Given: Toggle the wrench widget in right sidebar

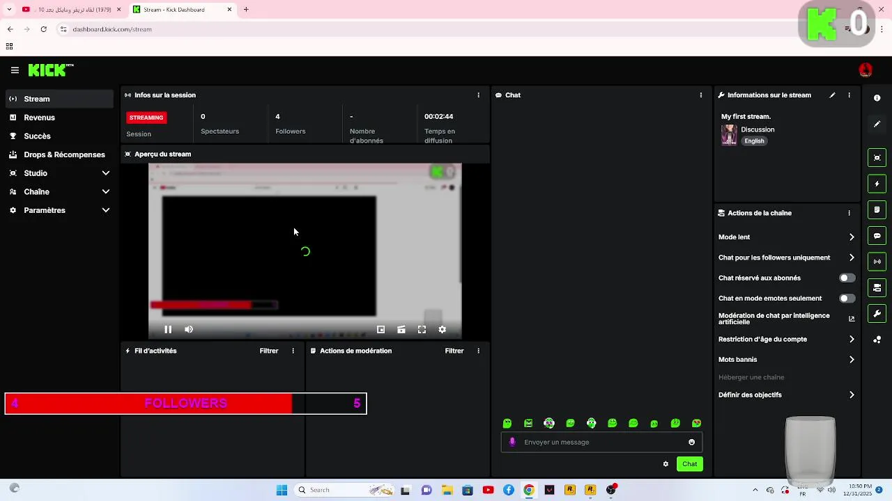Looking at the screenshot, I should 877,314.
